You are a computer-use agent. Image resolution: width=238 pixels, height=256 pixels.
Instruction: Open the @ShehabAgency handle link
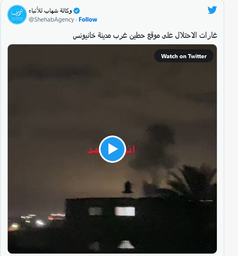point(51,20)
